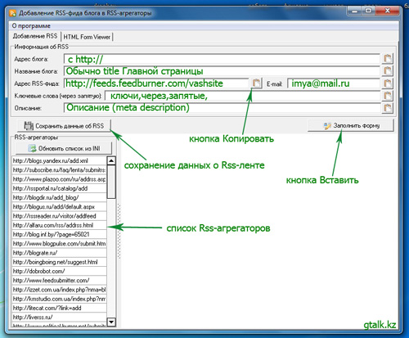Minimize the RSS aggregator window
The width and height of the screenshot is (409, 338).
[x=355, y=11]
